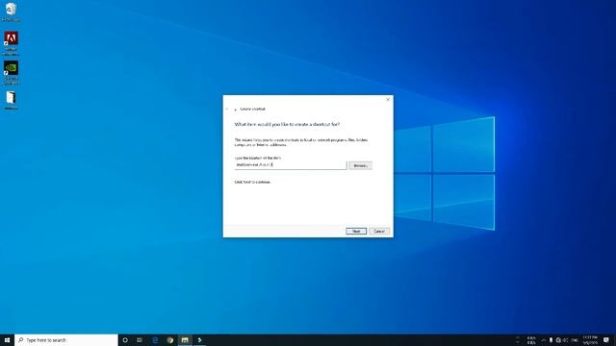Screen dimensions: 616x346
Task: Click the Windows Start button
Action: click(7, 340)
